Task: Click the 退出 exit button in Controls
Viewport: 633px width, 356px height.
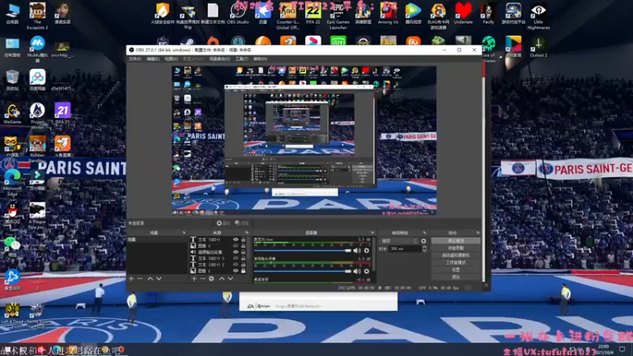Action: [x=456, y=277]
